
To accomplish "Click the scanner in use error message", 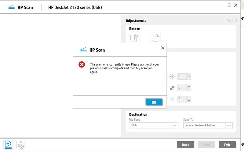I will (125, 68).
